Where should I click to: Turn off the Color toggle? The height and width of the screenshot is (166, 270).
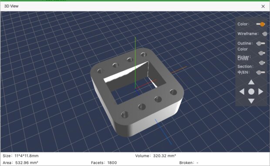tap(260, 24)
